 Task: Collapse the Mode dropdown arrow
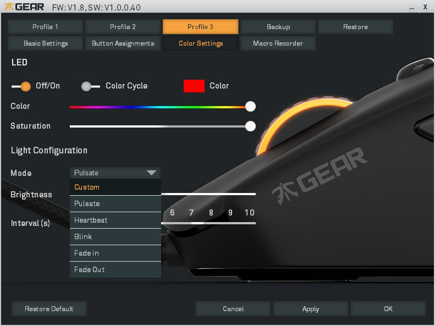[151, 173]
